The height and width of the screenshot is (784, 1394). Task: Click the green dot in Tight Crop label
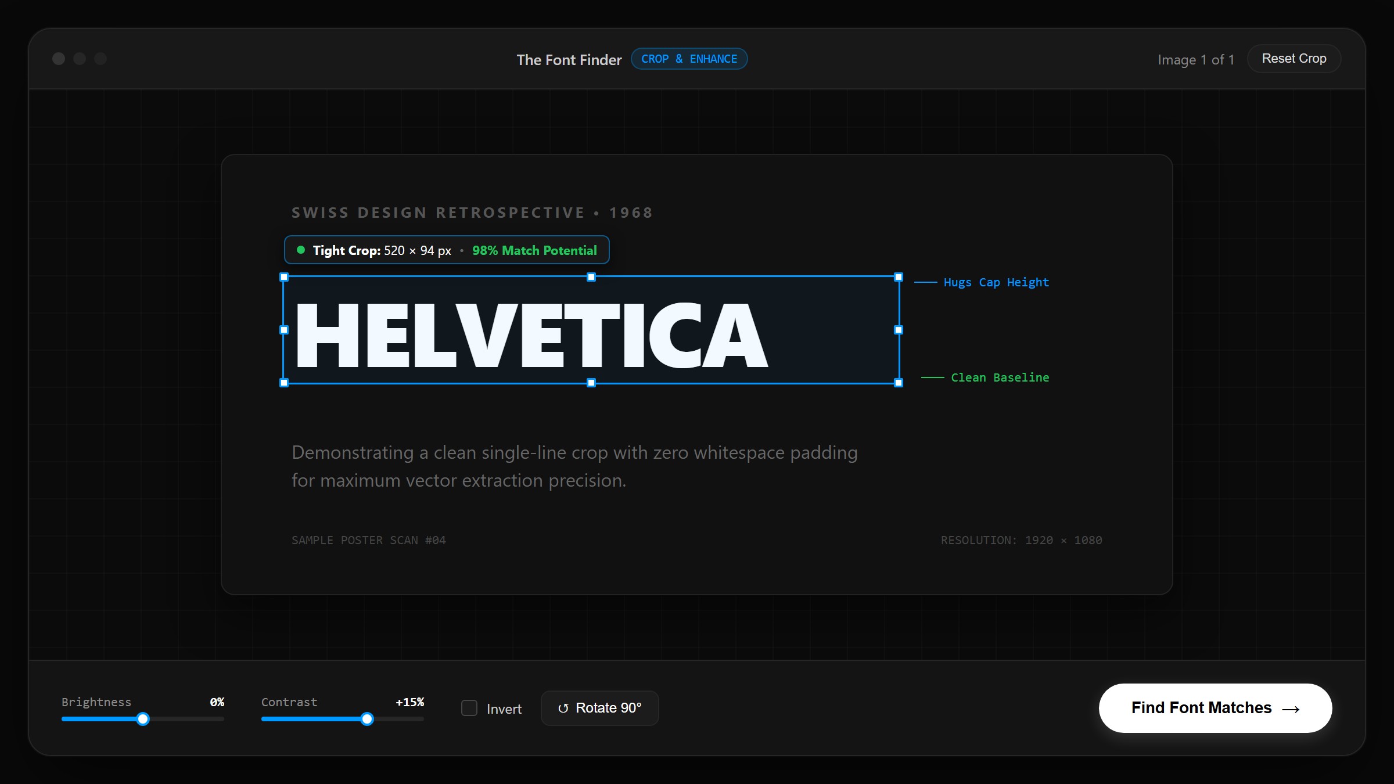coord(301,250)
